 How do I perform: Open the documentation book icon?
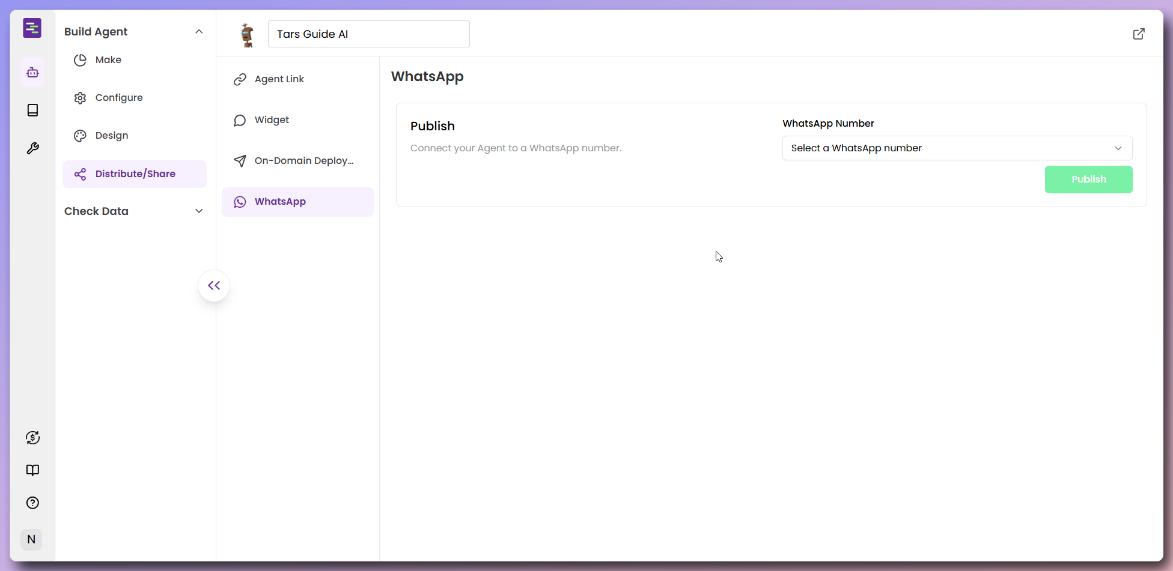coord(32,470)
